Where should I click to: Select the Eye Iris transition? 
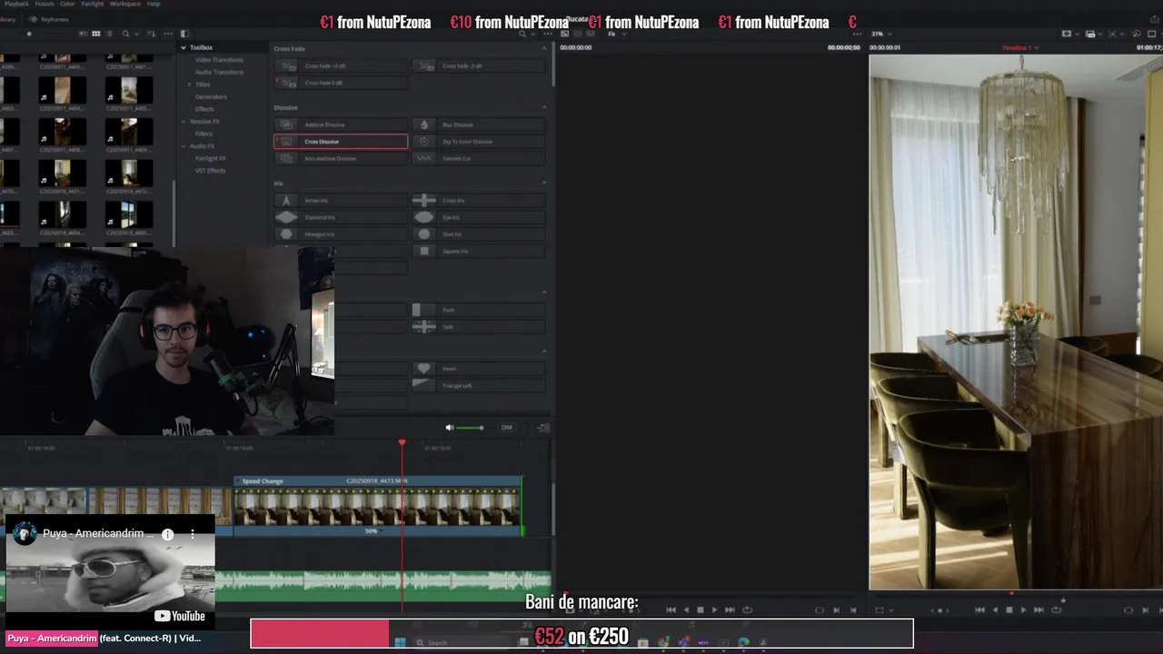[479, 217]
